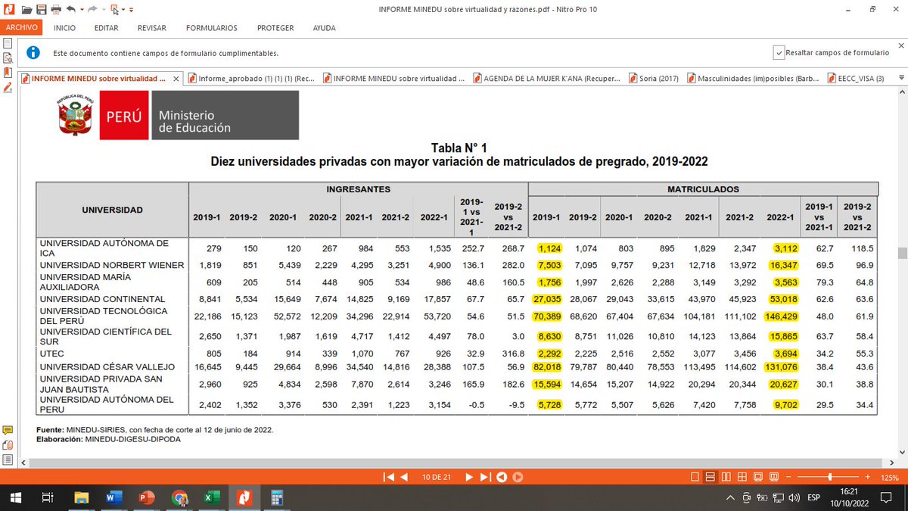Image resolution: width=908 pixels, height=511 pixels.
Task: Go to the previous page
Action: (404, 477)
